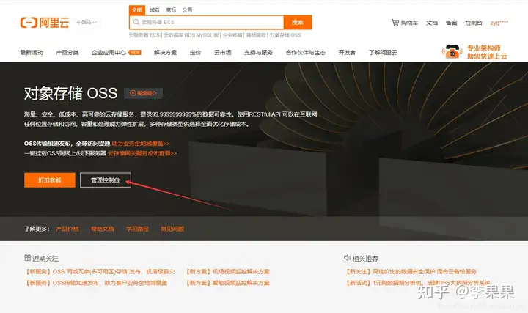
Task: Click the 管理控制台 button
Action: coord(106,180)
